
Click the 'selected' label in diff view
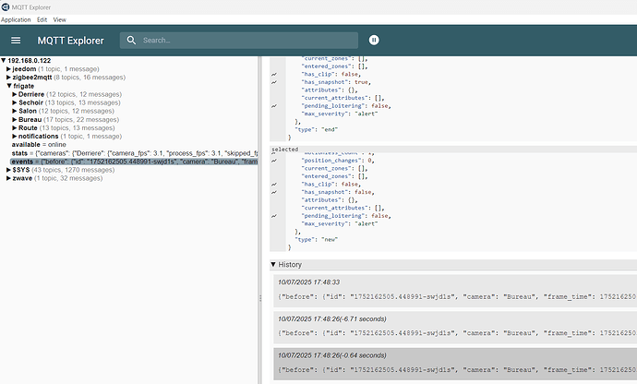point(284,150)
